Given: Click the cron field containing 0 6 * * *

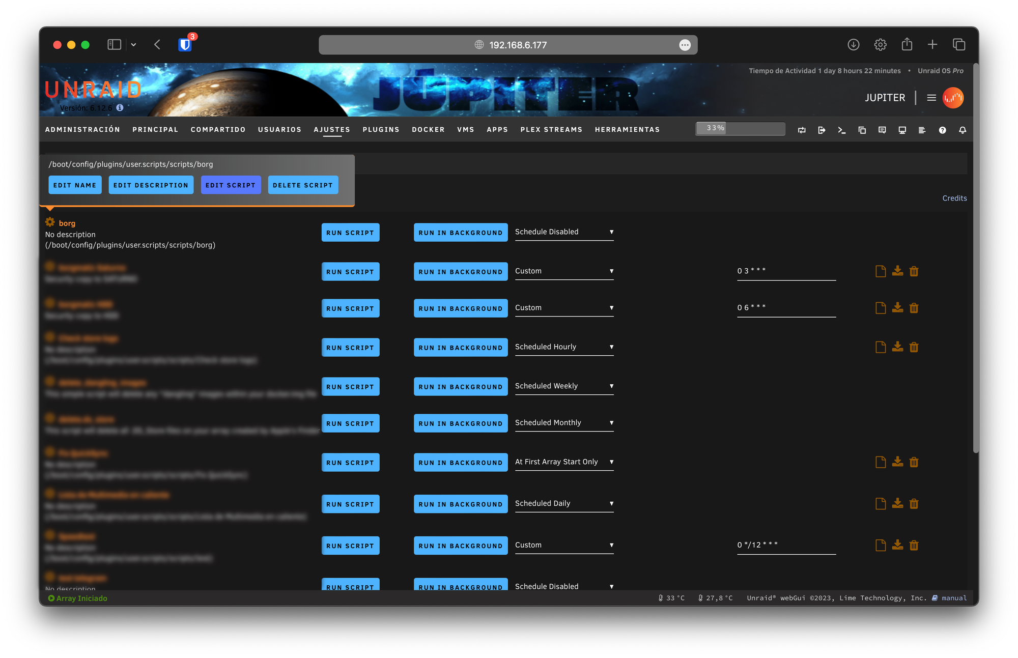Looking at the screenshot, I should [x=786, y=308].
